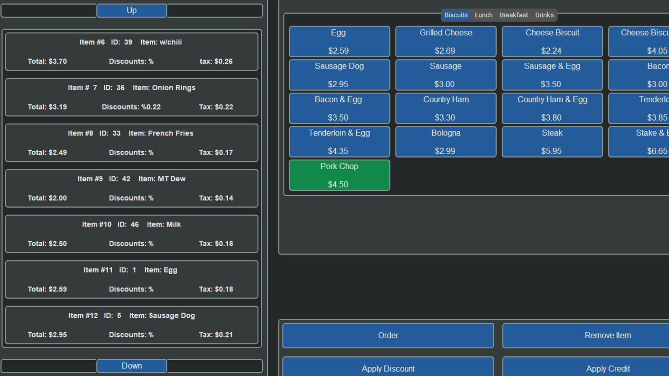Add Tenderloin & Egg to order

pos(339,142)
